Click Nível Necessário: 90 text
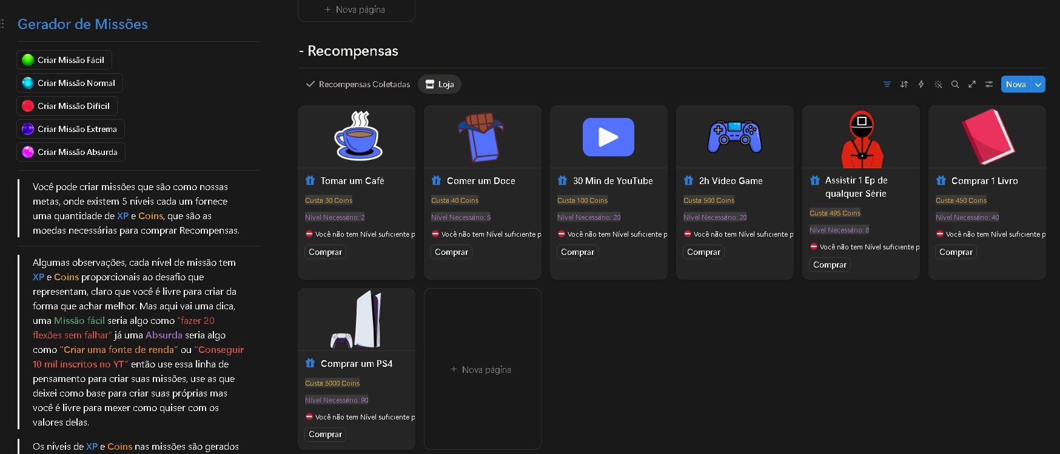 click(337, 400)
